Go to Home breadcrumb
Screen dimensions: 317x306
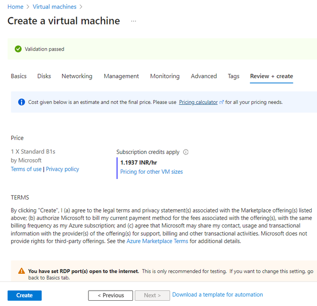15,7
